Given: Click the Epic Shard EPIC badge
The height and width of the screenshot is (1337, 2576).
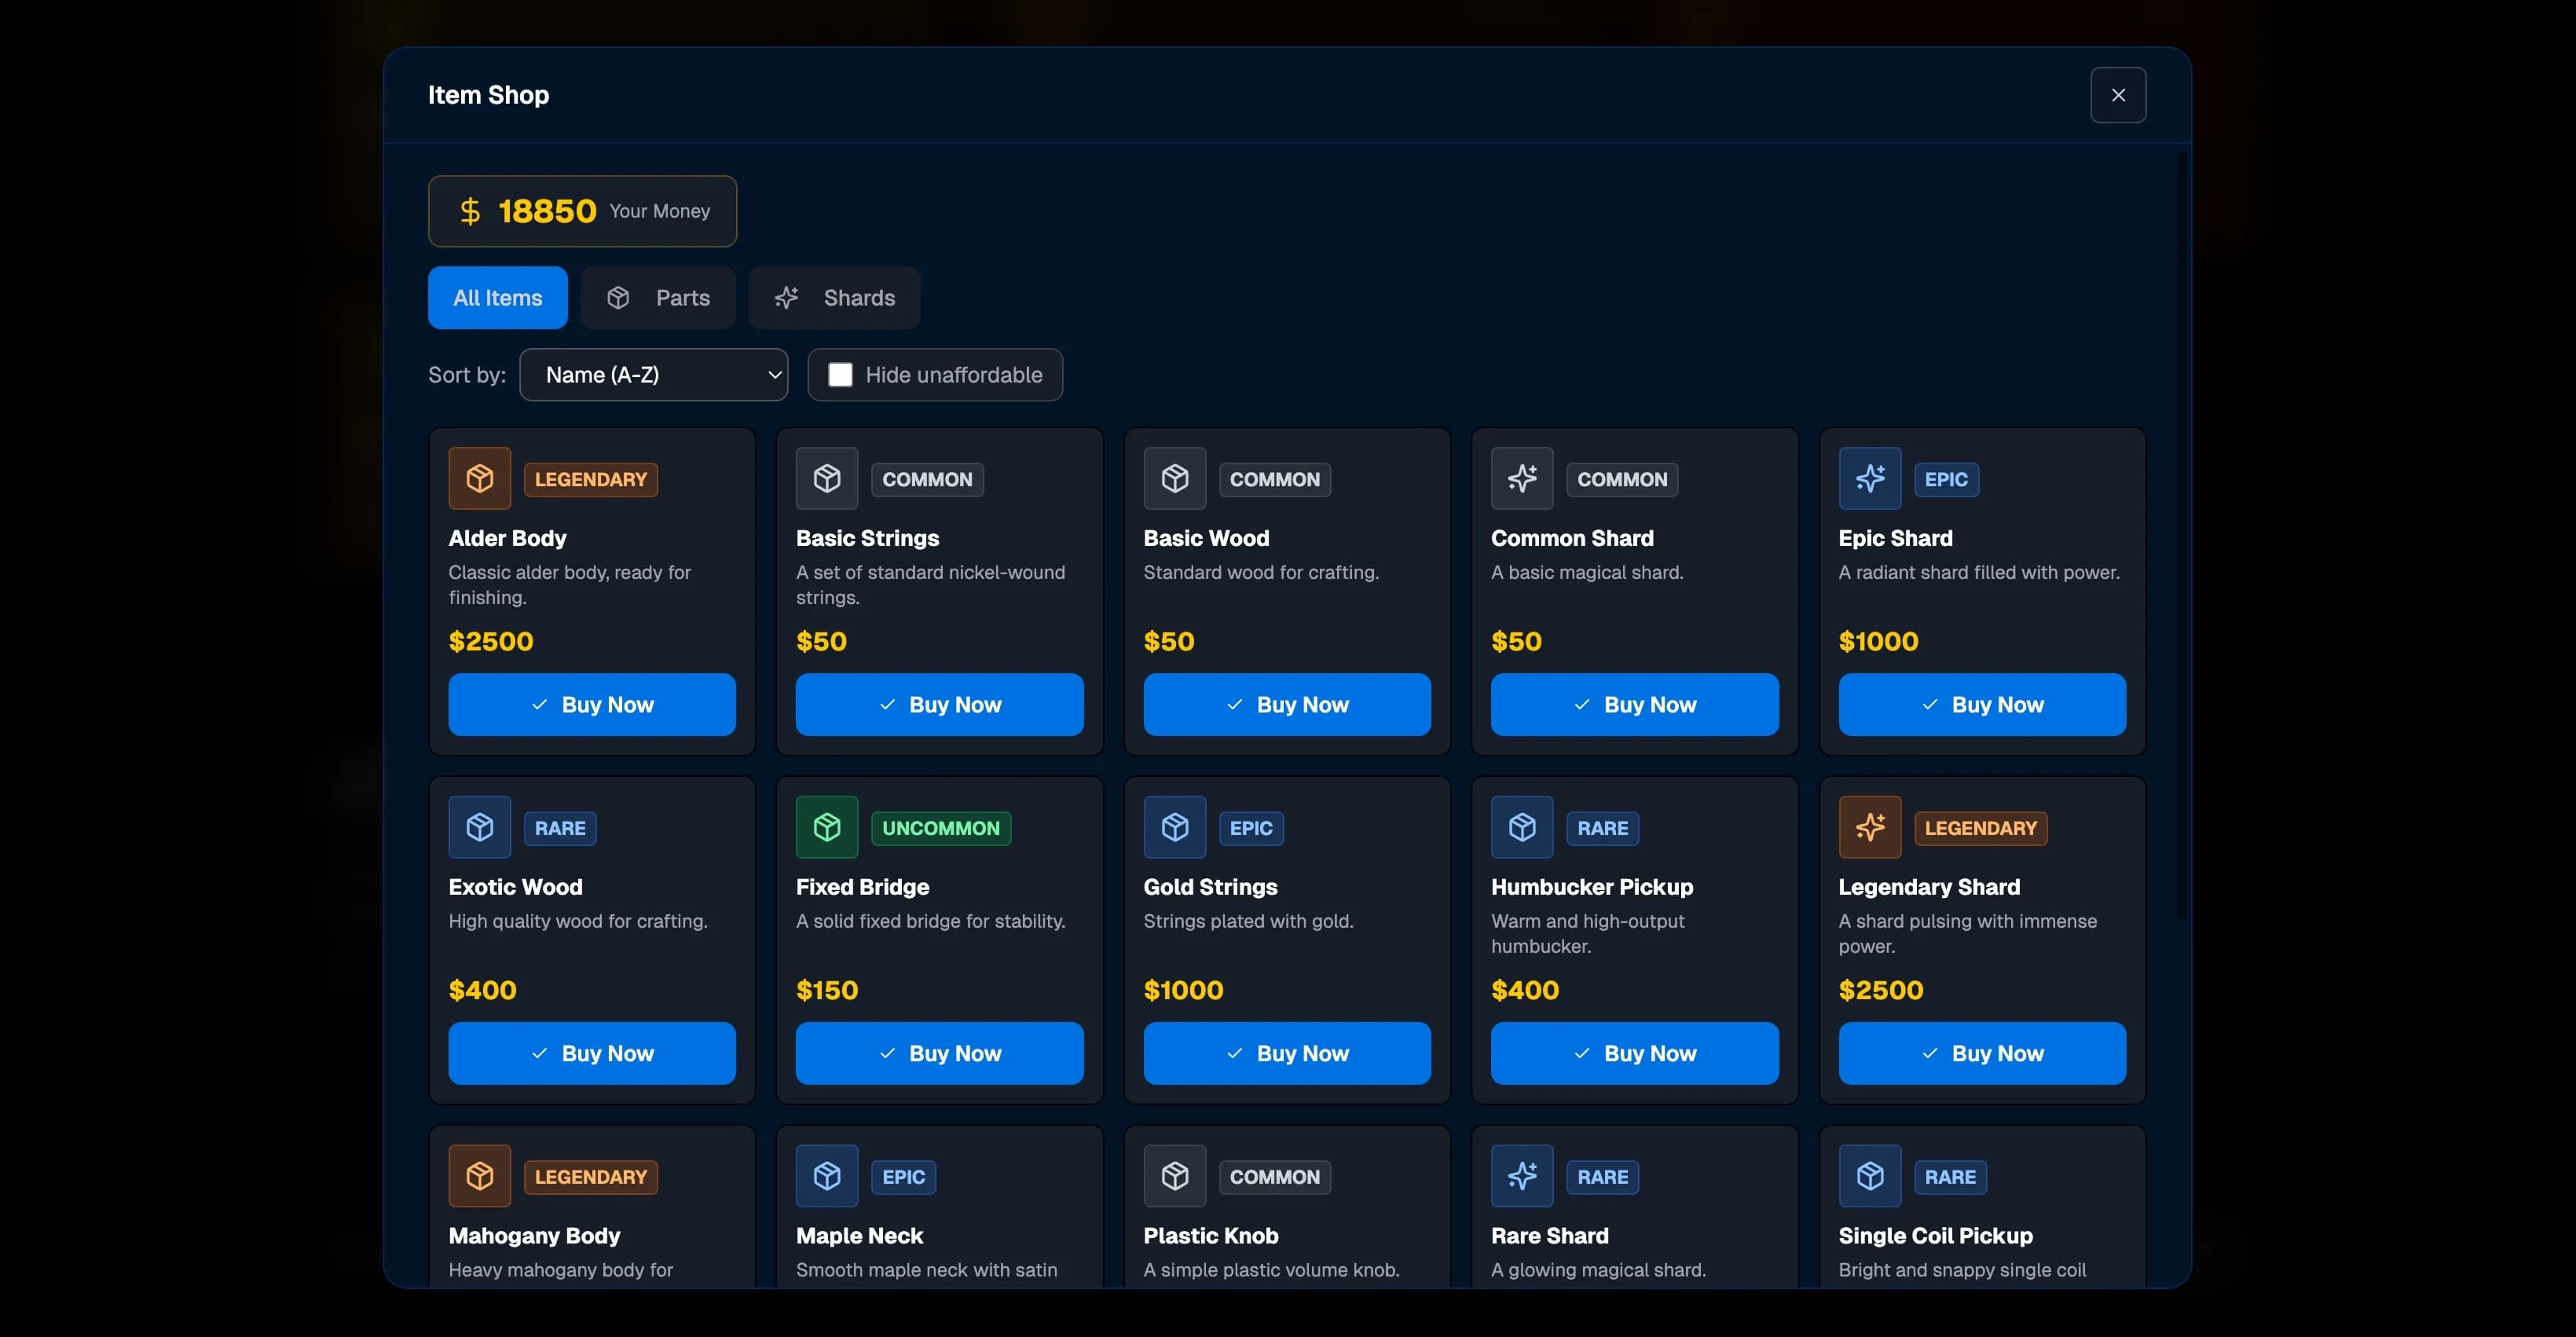Looking at the screenshot, I should point(1946,480).
